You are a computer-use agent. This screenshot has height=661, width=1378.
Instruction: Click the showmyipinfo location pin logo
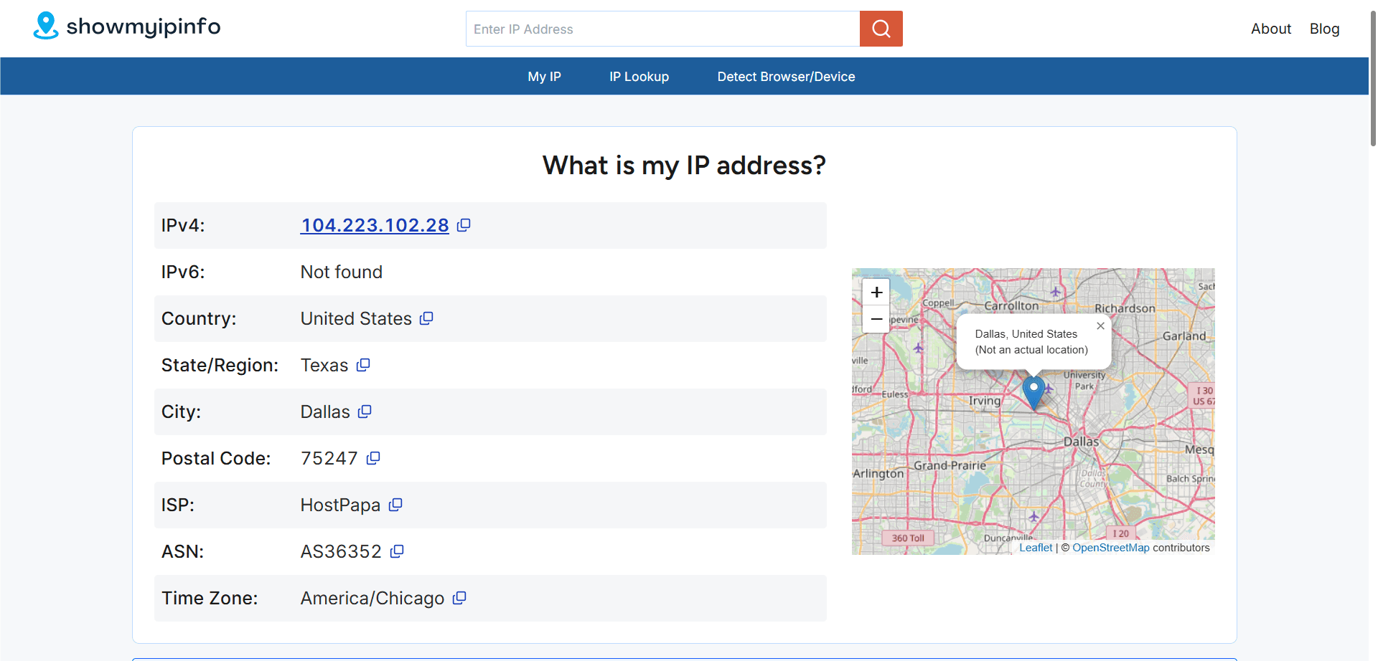coord(44,26)
